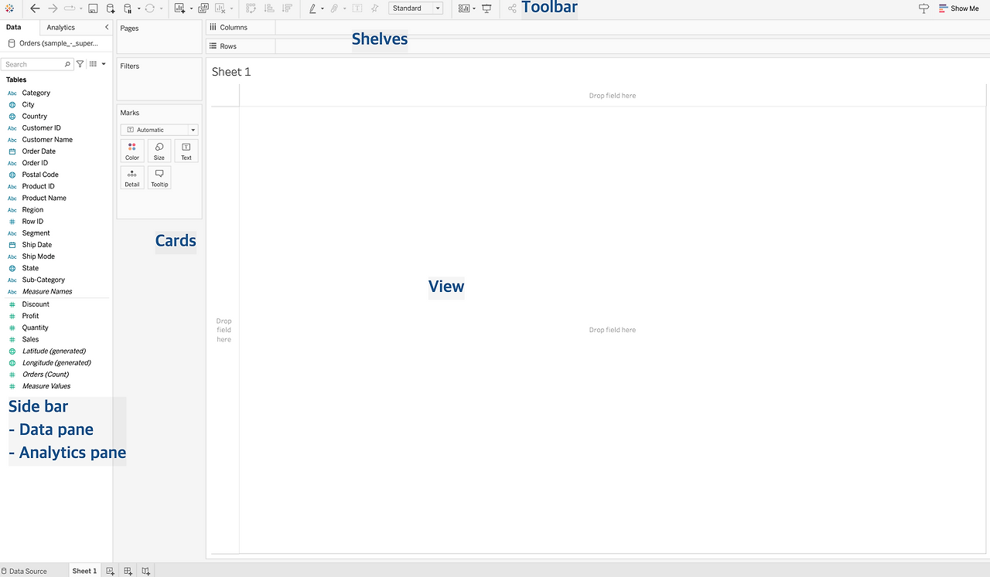Add a new data source from the toolbar

click(111, 8)
